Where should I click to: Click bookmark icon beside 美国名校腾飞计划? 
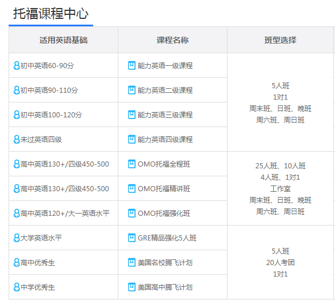[x=131, y=263]
